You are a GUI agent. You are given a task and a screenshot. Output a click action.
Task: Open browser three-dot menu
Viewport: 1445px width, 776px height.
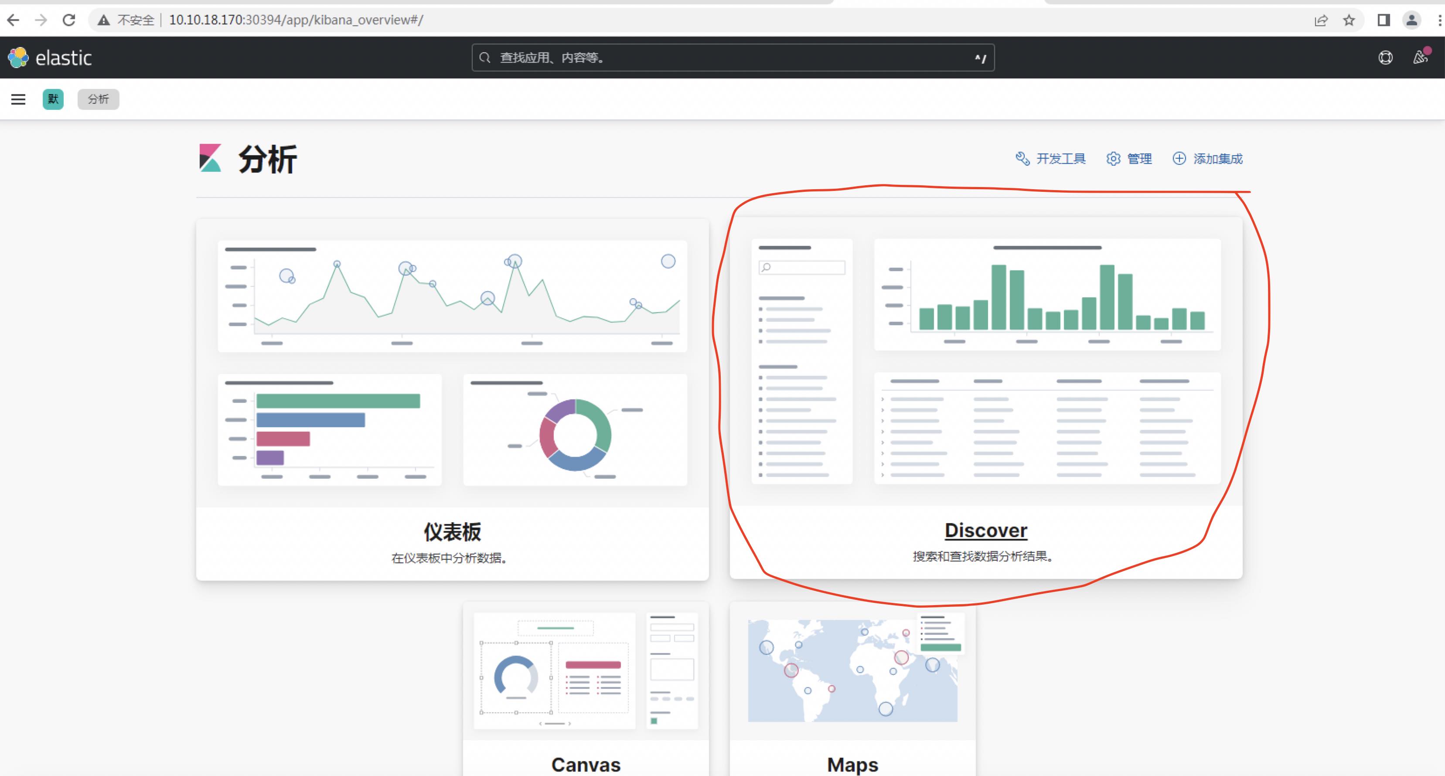coord(1439,20)
